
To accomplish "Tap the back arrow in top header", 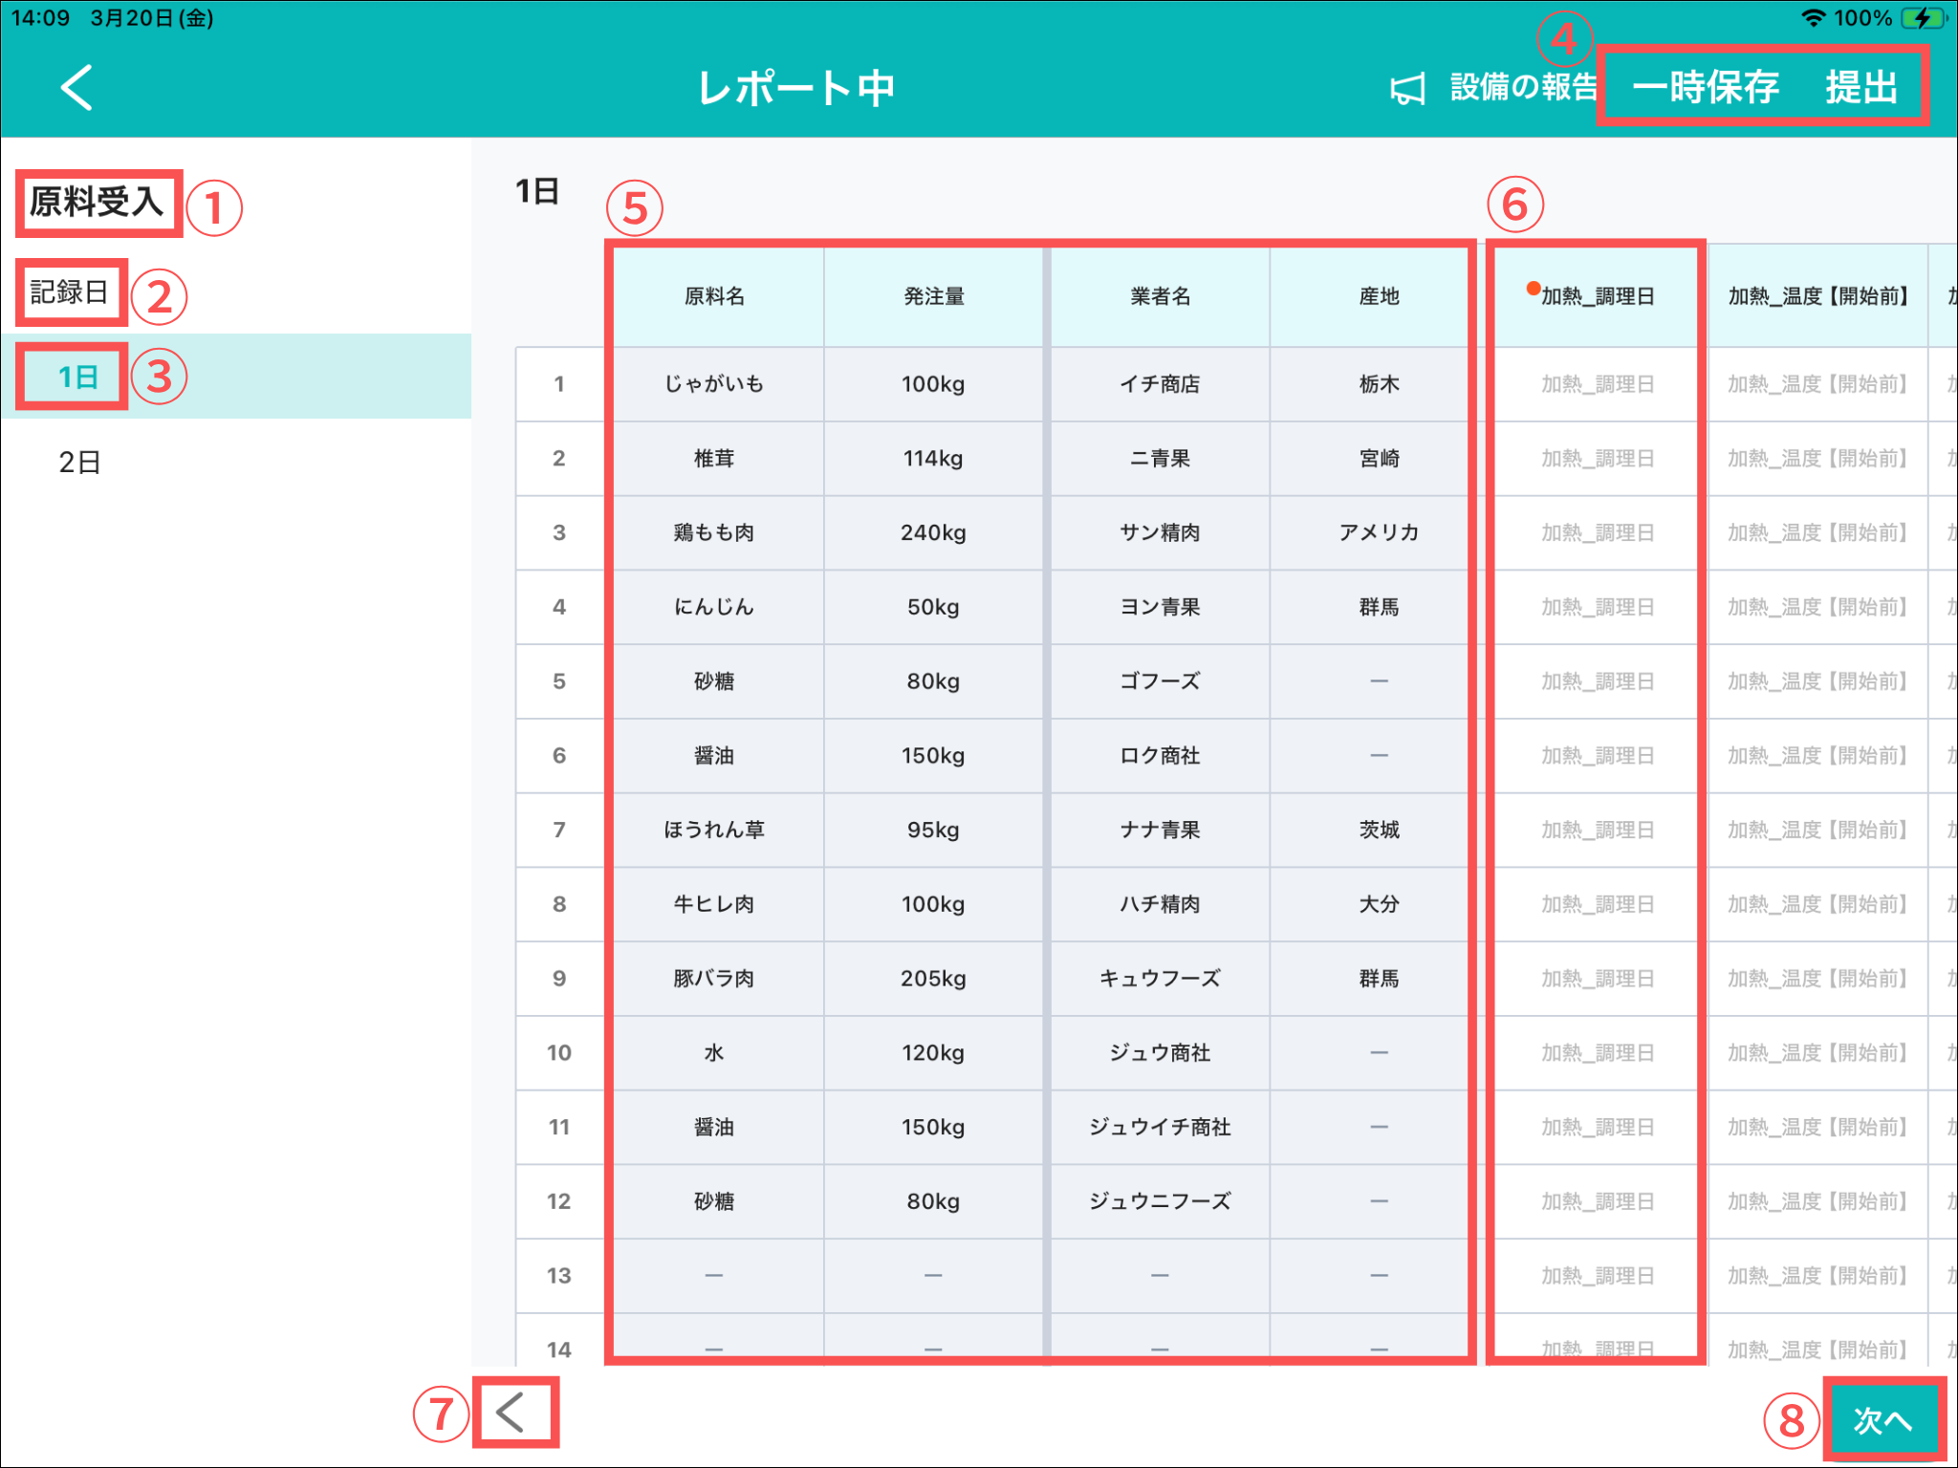I will (76, 88).
